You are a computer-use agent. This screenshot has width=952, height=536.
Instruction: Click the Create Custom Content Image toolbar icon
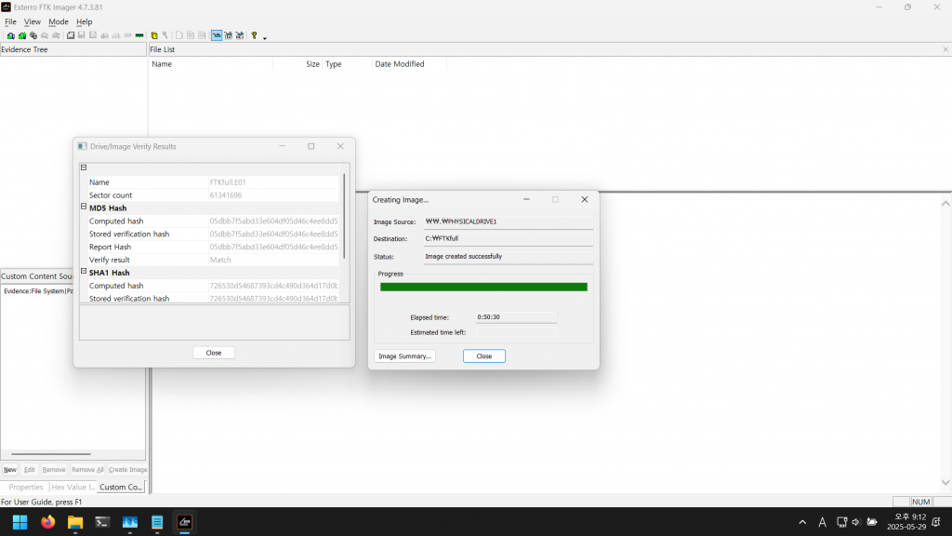coord(116,36)
